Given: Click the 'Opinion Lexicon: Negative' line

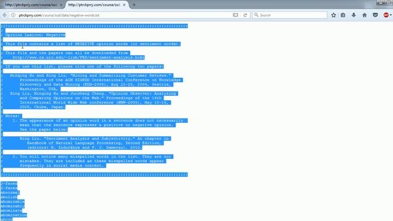Looking at the screenshot, I should point(36,35).
